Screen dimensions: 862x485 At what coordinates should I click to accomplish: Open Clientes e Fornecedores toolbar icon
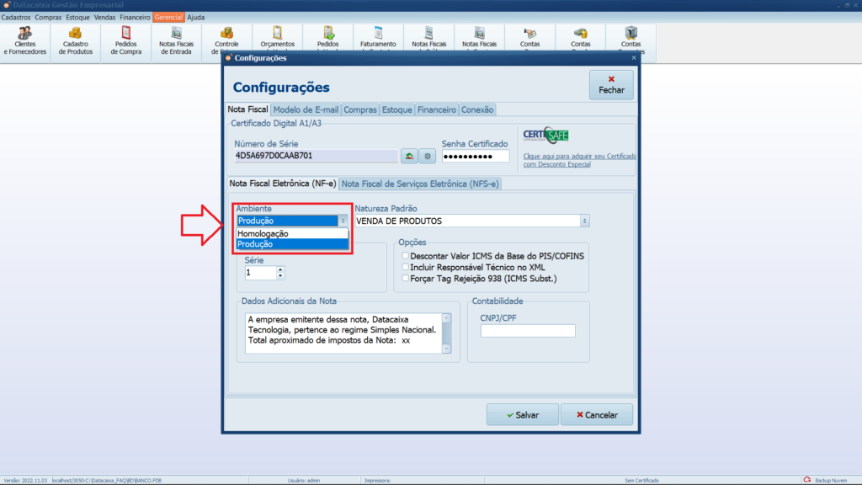tap(24, 41)
